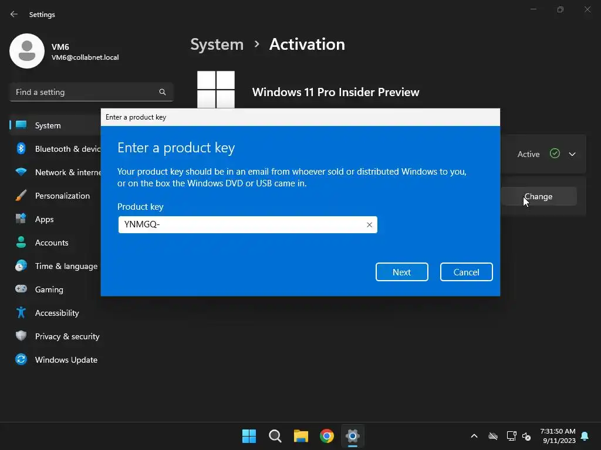The height and width of the screenshot is (450, 601).
Task: Open Accessibility settings
Action: click(56, 313)
